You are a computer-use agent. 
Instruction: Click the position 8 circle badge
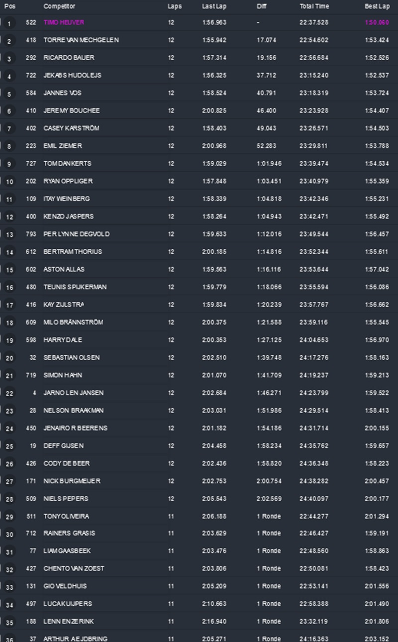9,147
